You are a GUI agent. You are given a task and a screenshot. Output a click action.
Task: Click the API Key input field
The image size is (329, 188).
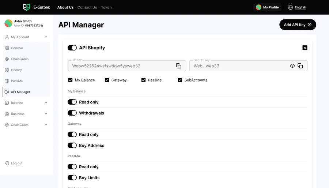[x=127, y=66]
